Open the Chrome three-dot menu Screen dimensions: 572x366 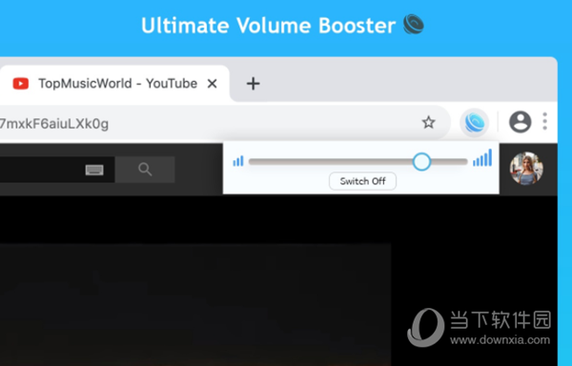[544, 121]
